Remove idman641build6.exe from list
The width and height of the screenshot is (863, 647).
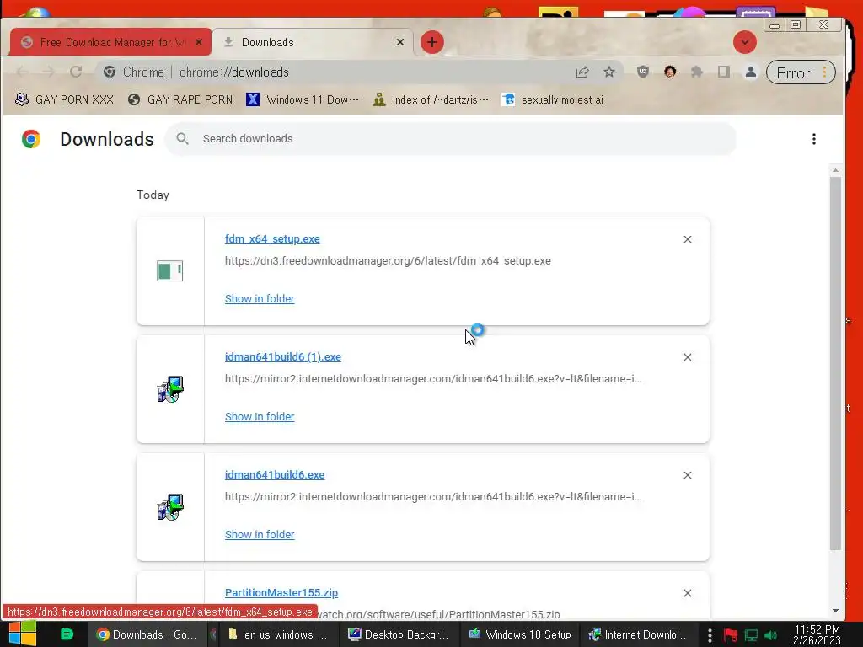(688, 475)
